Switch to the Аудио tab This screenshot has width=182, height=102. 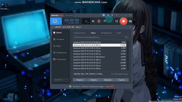(119, 33)
